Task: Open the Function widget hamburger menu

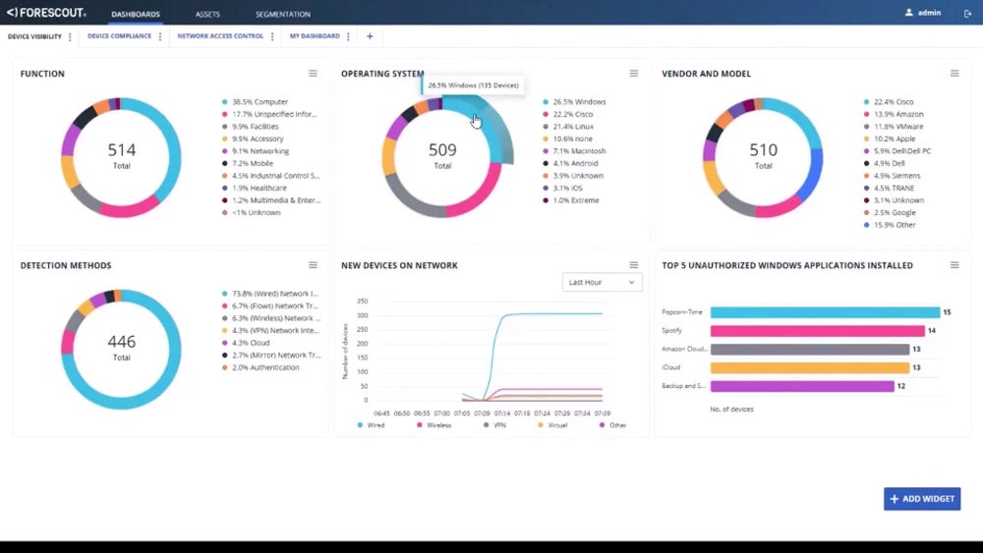Action: click(x=313, y=74)
